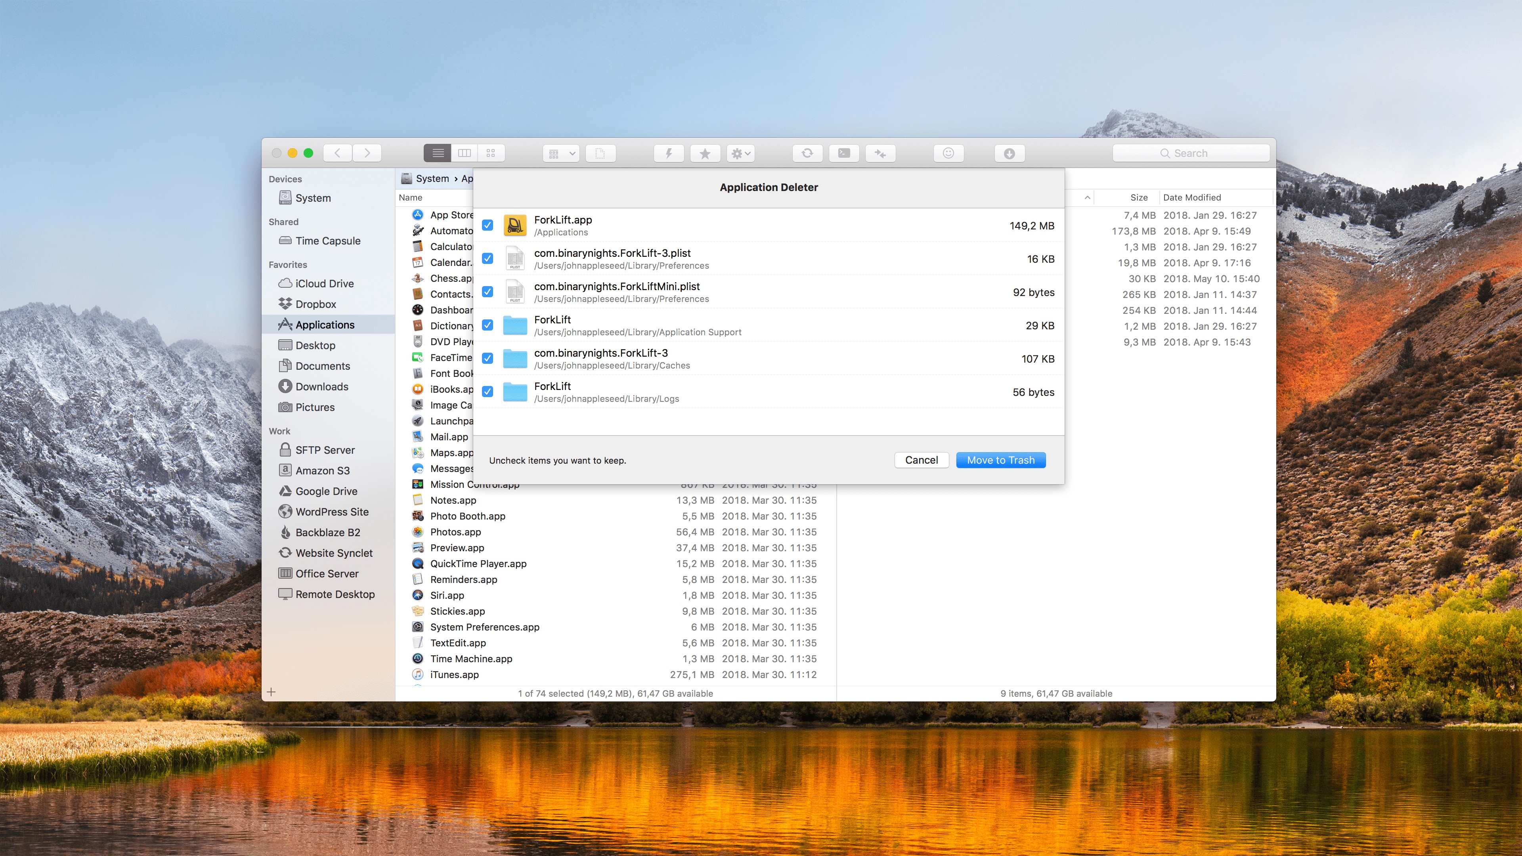Click the smiley face toolbar icon
The image size is (1522, 856).
coord(948,154)
